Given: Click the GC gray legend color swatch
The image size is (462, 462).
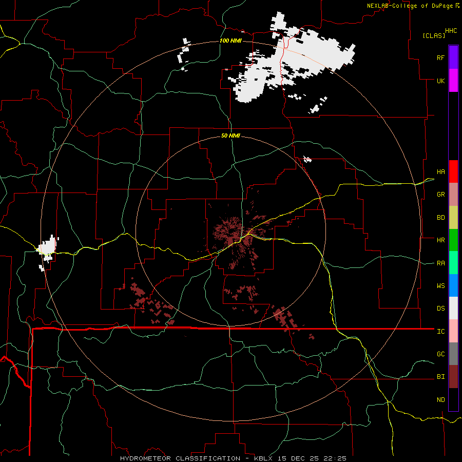Looking at the screenshot, I should click(453, 354).
